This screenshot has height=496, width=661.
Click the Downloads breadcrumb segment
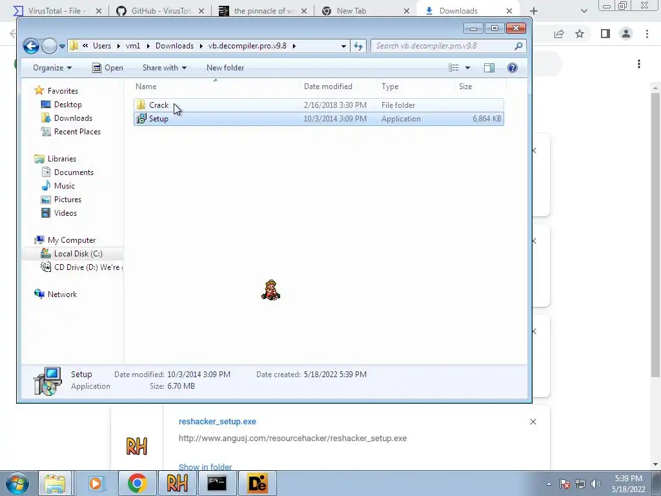coord(174,46)
